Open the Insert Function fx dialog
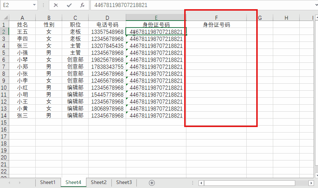The image size is (318, 188). (82, 5)
